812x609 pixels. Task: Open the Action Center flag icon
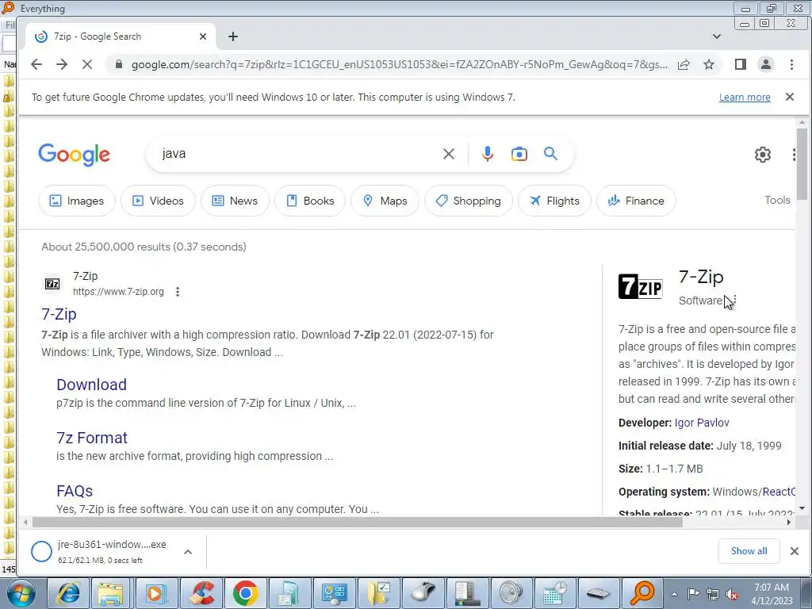(693, 594)
